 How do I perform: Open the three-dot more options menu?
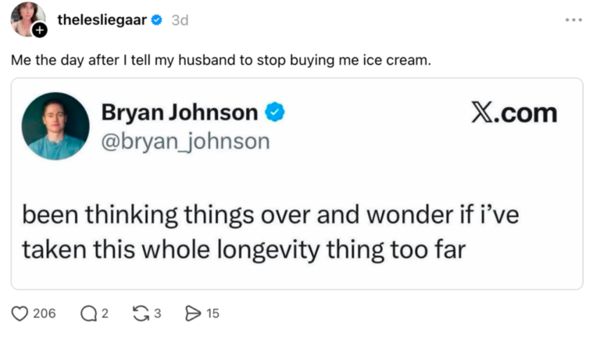coord(573,20)
